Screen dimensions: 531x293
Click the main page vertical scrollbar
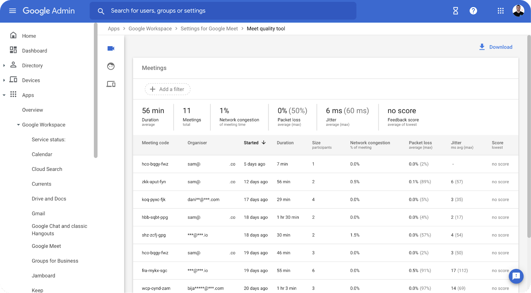[x=529, y=136]
